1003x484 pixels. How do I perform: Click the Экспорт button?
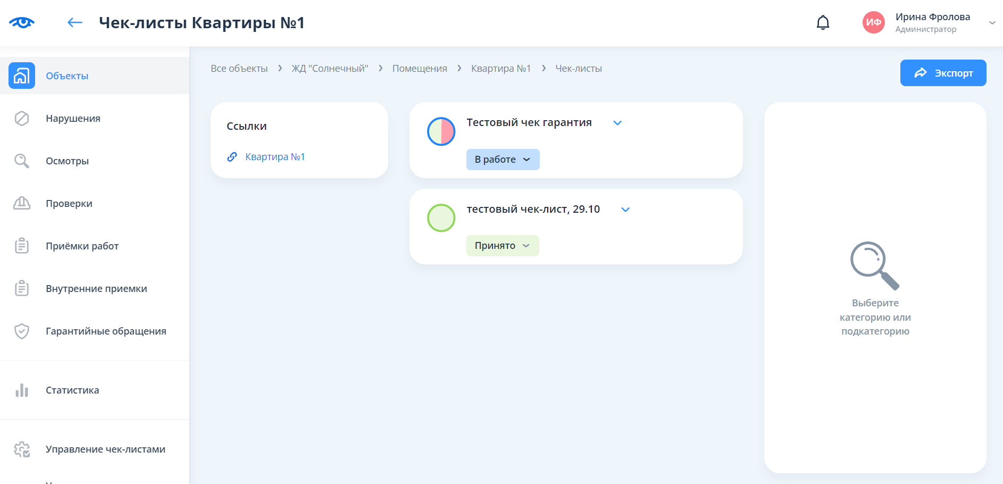pos(943,73)
